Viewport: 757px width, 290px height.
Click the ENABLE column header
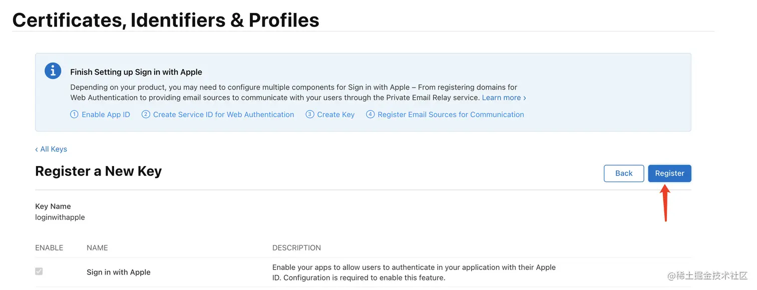(x=49, y=248)
